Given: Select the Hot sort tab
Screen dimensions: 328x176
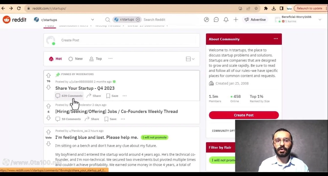Looking at the screenshot, I should tap(55, 59).
